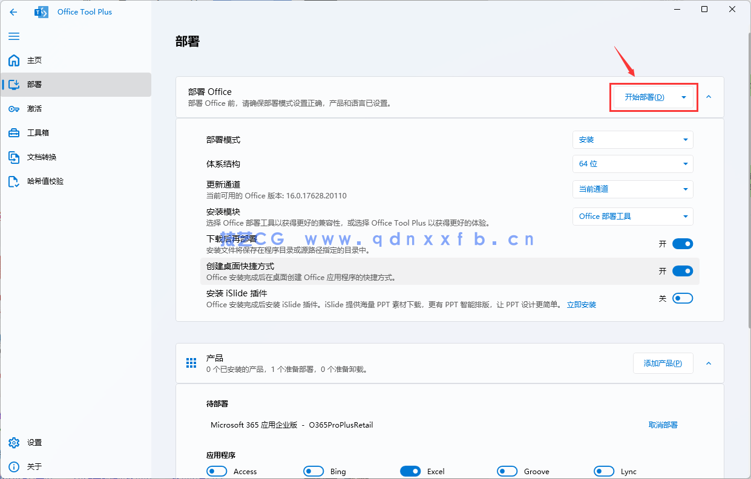Turn off the Bing application toggle slider
751x479 pixels.
pyautogui.click(x=313, y=471)
